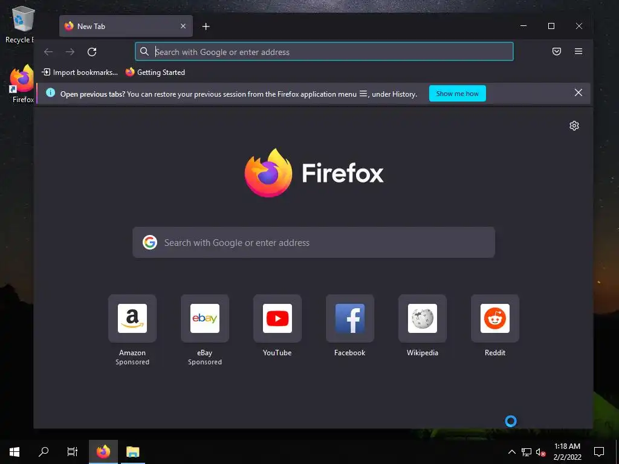Image resolution: width=619 pixels, height=464 pixels.
Task: Open the Firefox application menu
Action: [578, 51]
